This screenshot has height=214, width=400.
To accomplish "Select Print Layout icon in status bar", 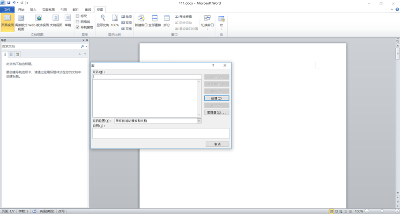I will [x=331, y=211].
